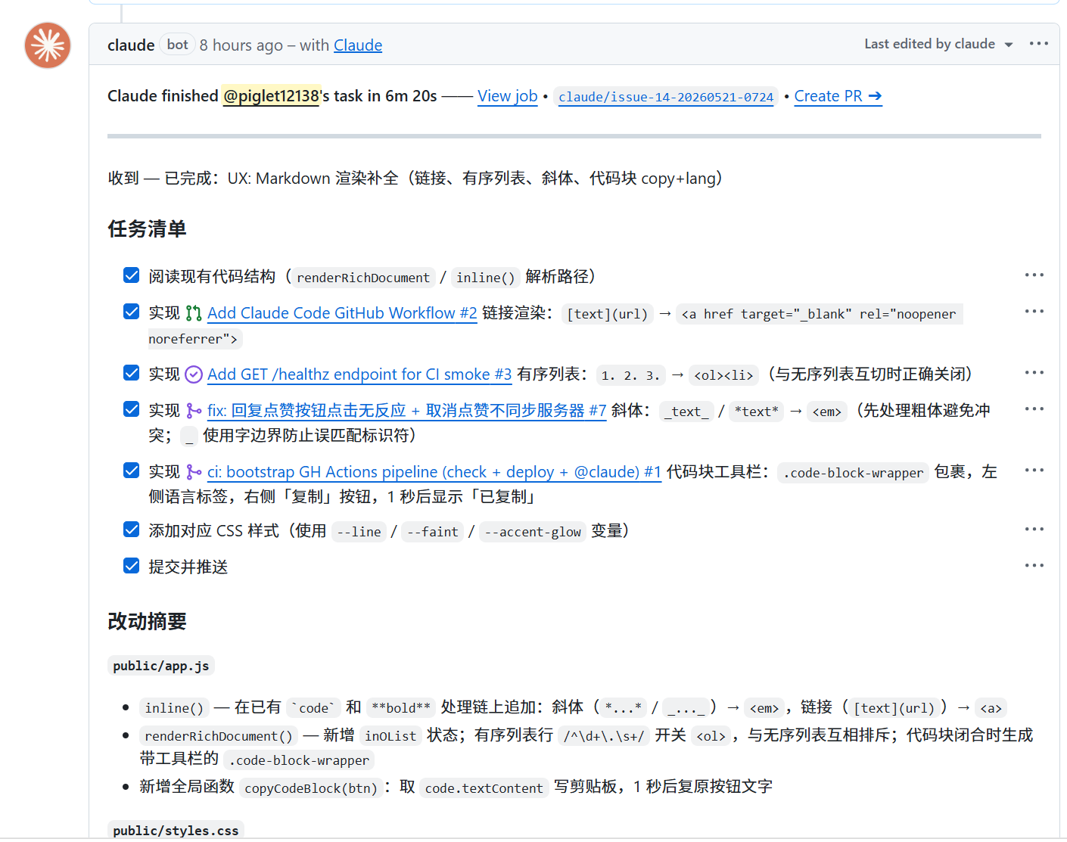Click the public/app.js code label

(161, 666)
